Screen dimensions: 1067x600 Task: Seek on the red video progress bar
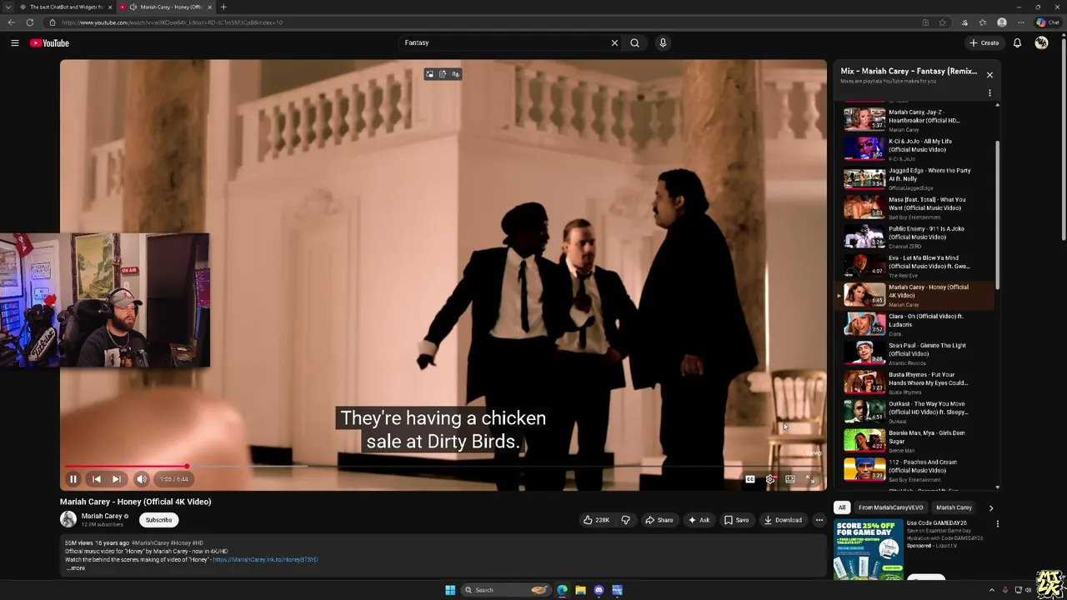click(x=443, y=467)
